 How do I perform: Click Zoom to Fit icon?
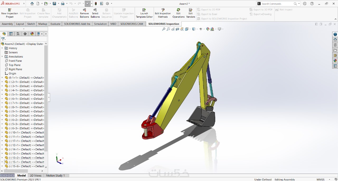(x=164, y=29)
